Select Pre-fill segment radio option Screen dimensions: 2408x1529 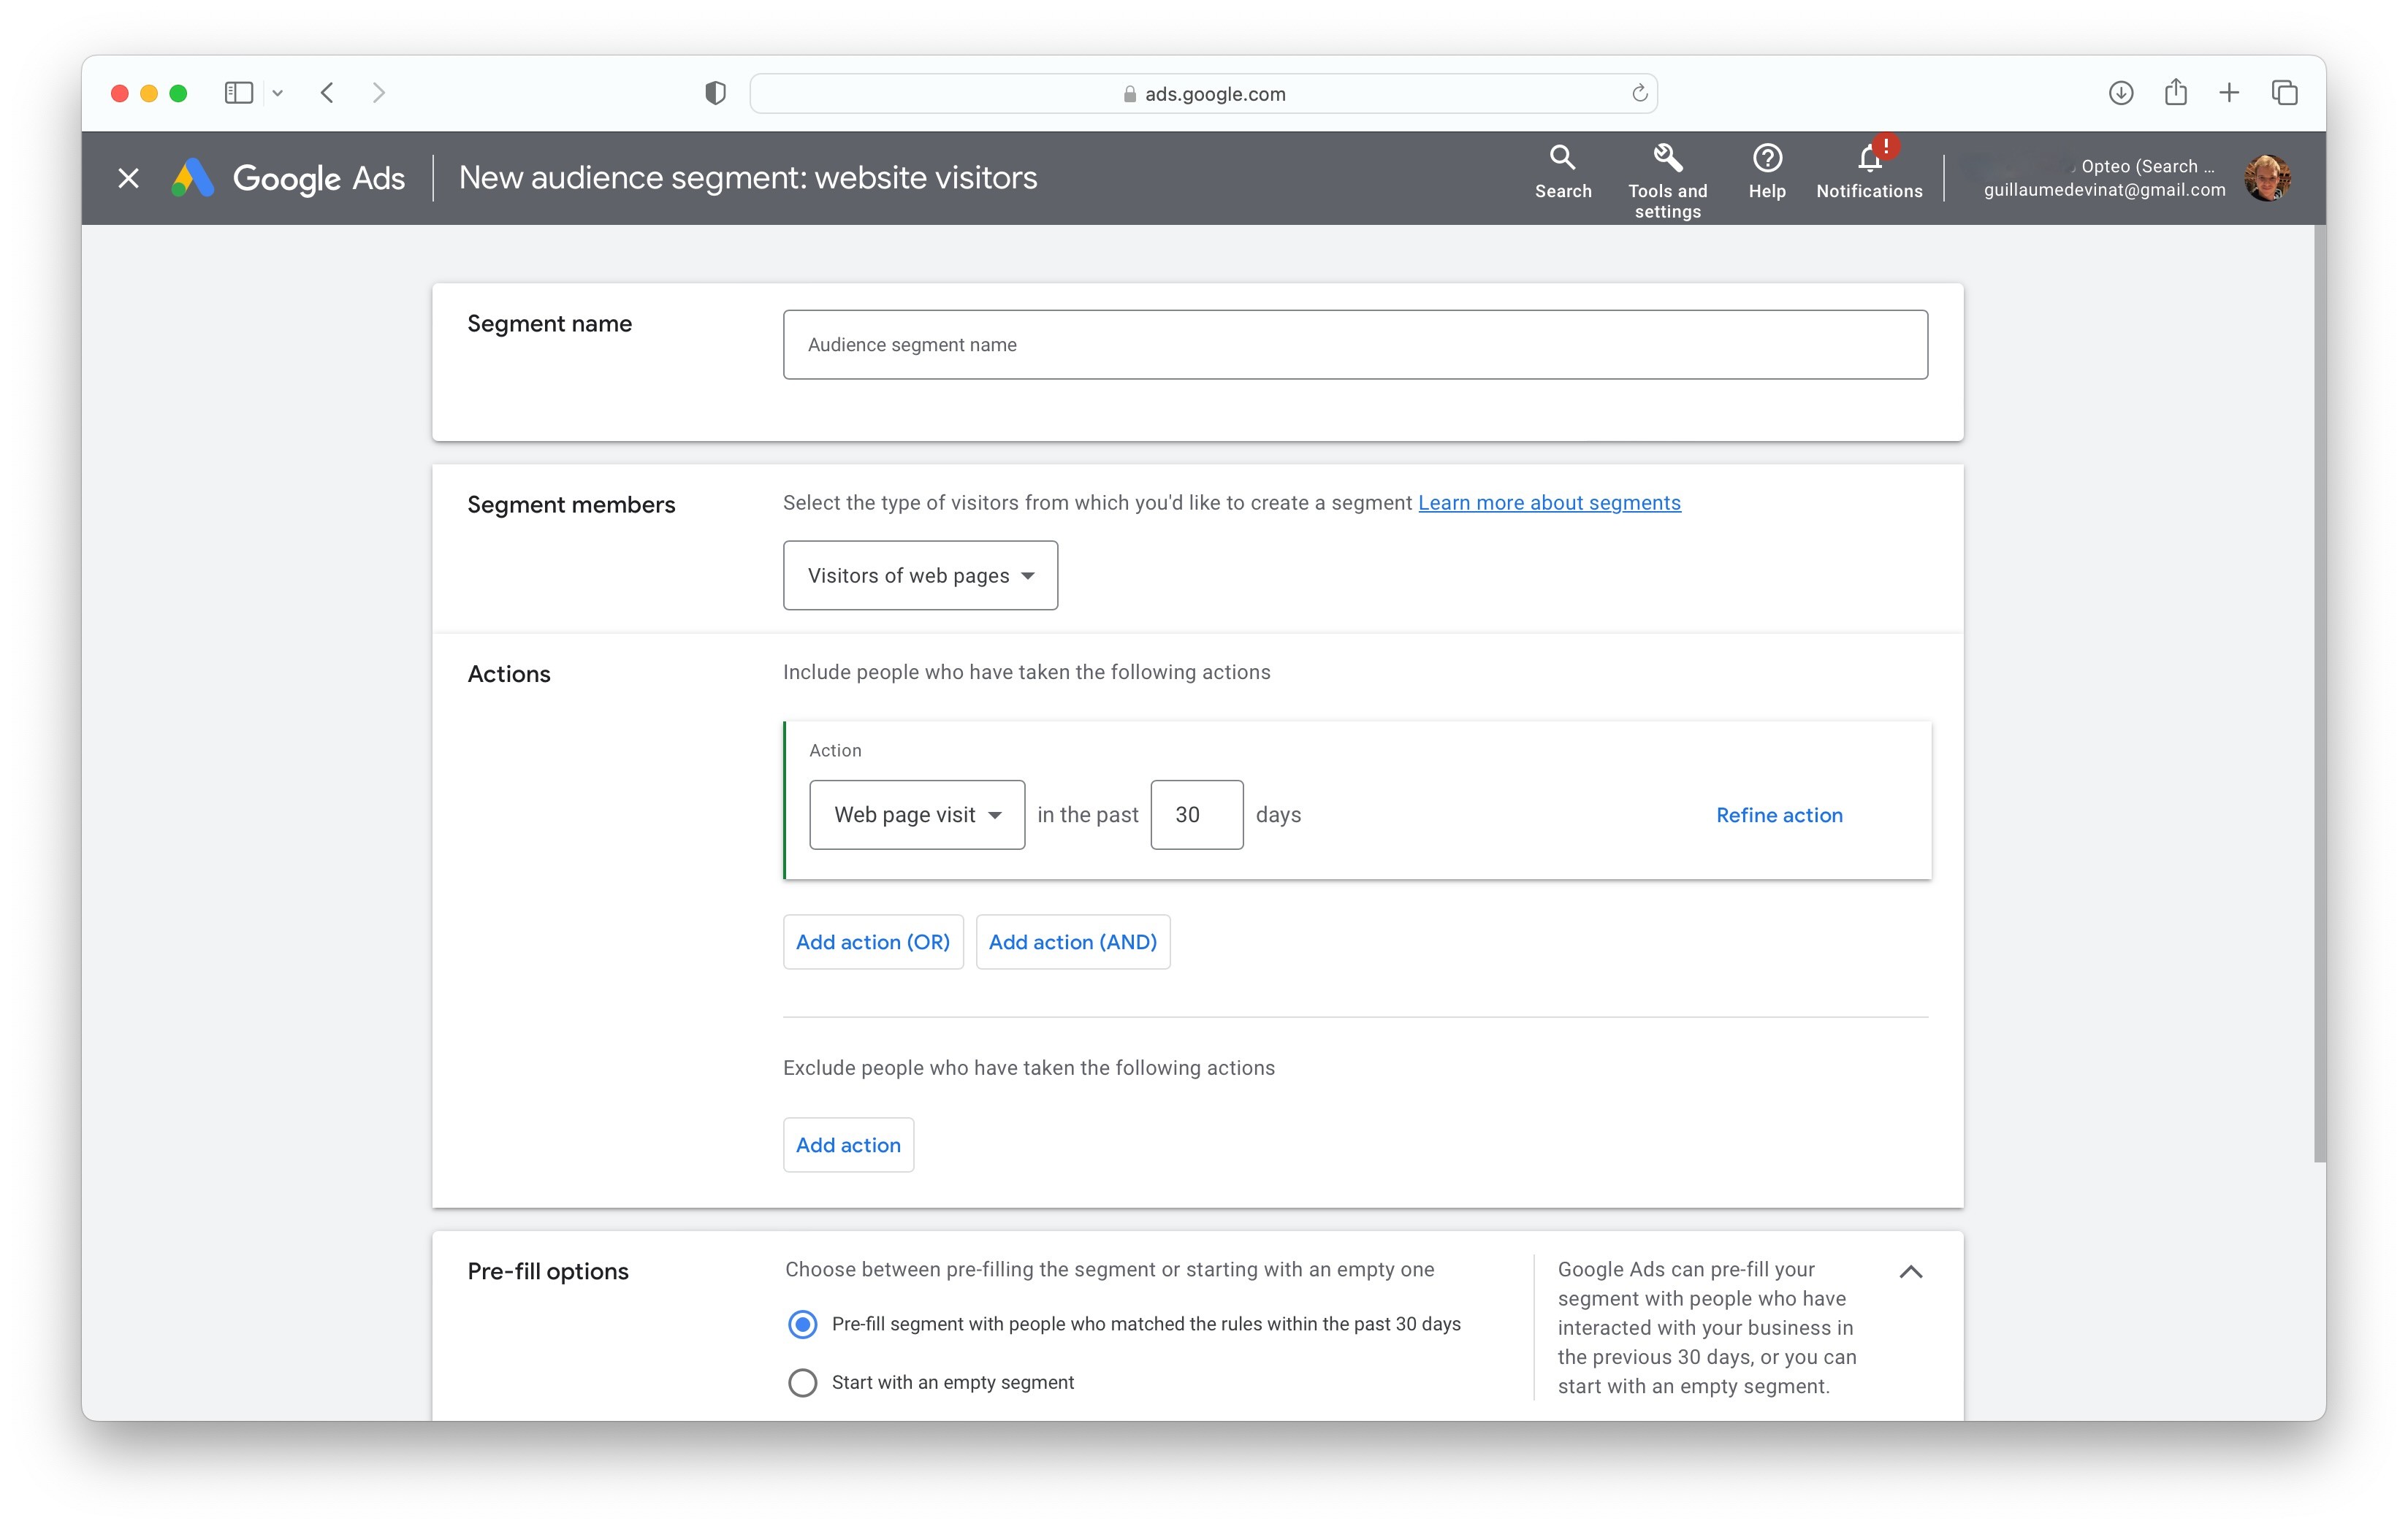[802, 1324]
